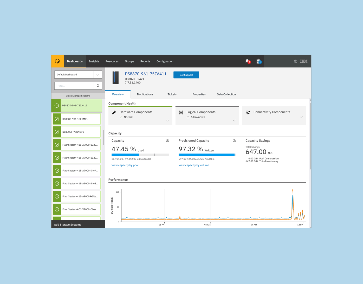Follow the View capacity by volume link
Screen dimensions: 363x284
(194, 165)
